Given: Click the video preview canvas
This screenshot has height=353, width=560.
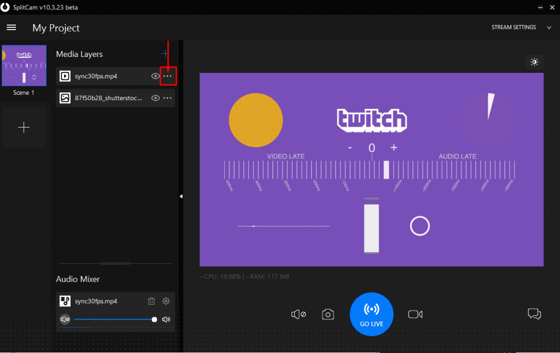Looking at the screenshot, I should (x=371, y=170).
